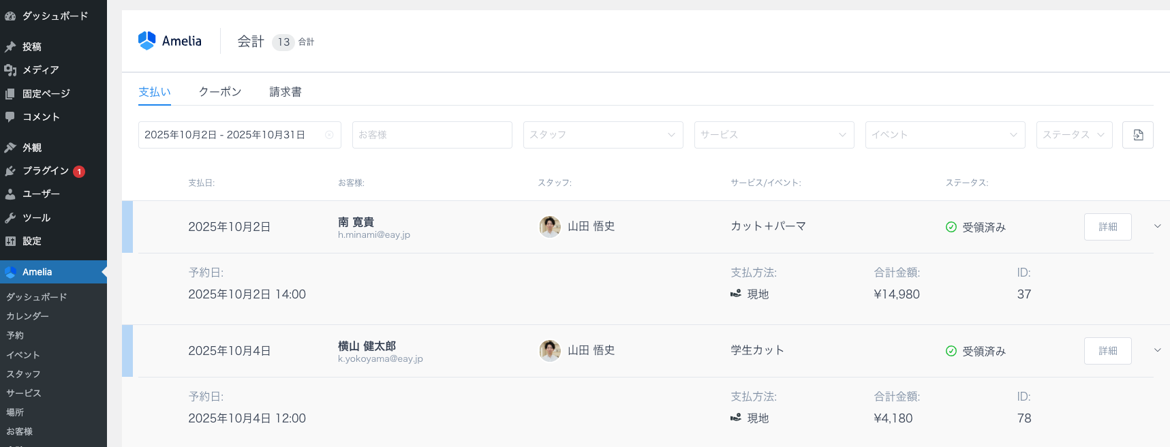Collapse the October 2 payment row chevron
Screen dimensions: 1170x447
1157,226
